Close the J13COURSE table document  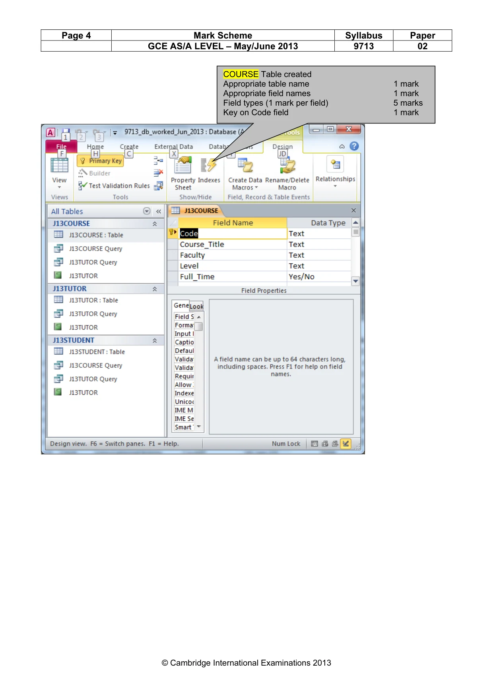(353, 210)
